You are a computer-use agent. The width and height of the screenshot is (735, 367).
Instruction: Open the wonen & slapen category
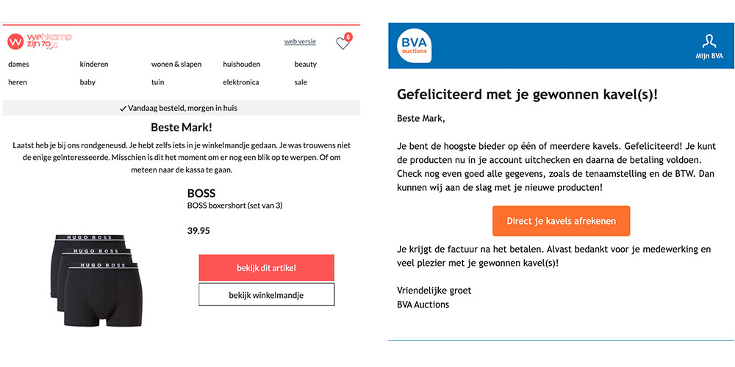176,65
